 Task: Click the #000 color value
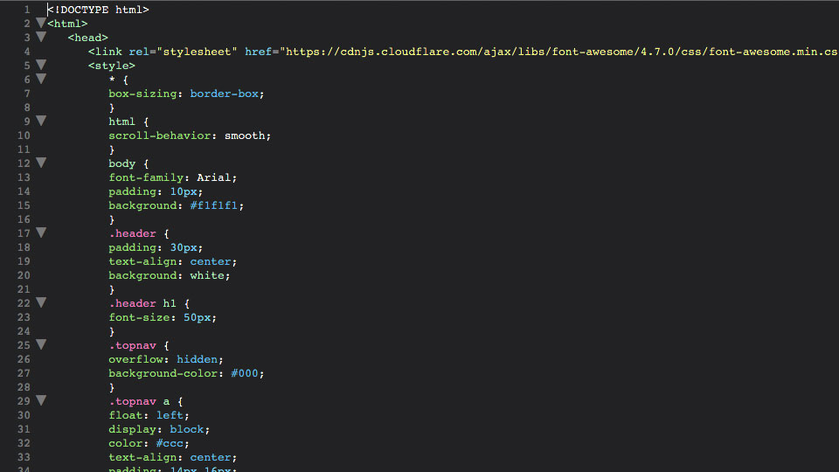pyautogui.click(x=245, y=373)
